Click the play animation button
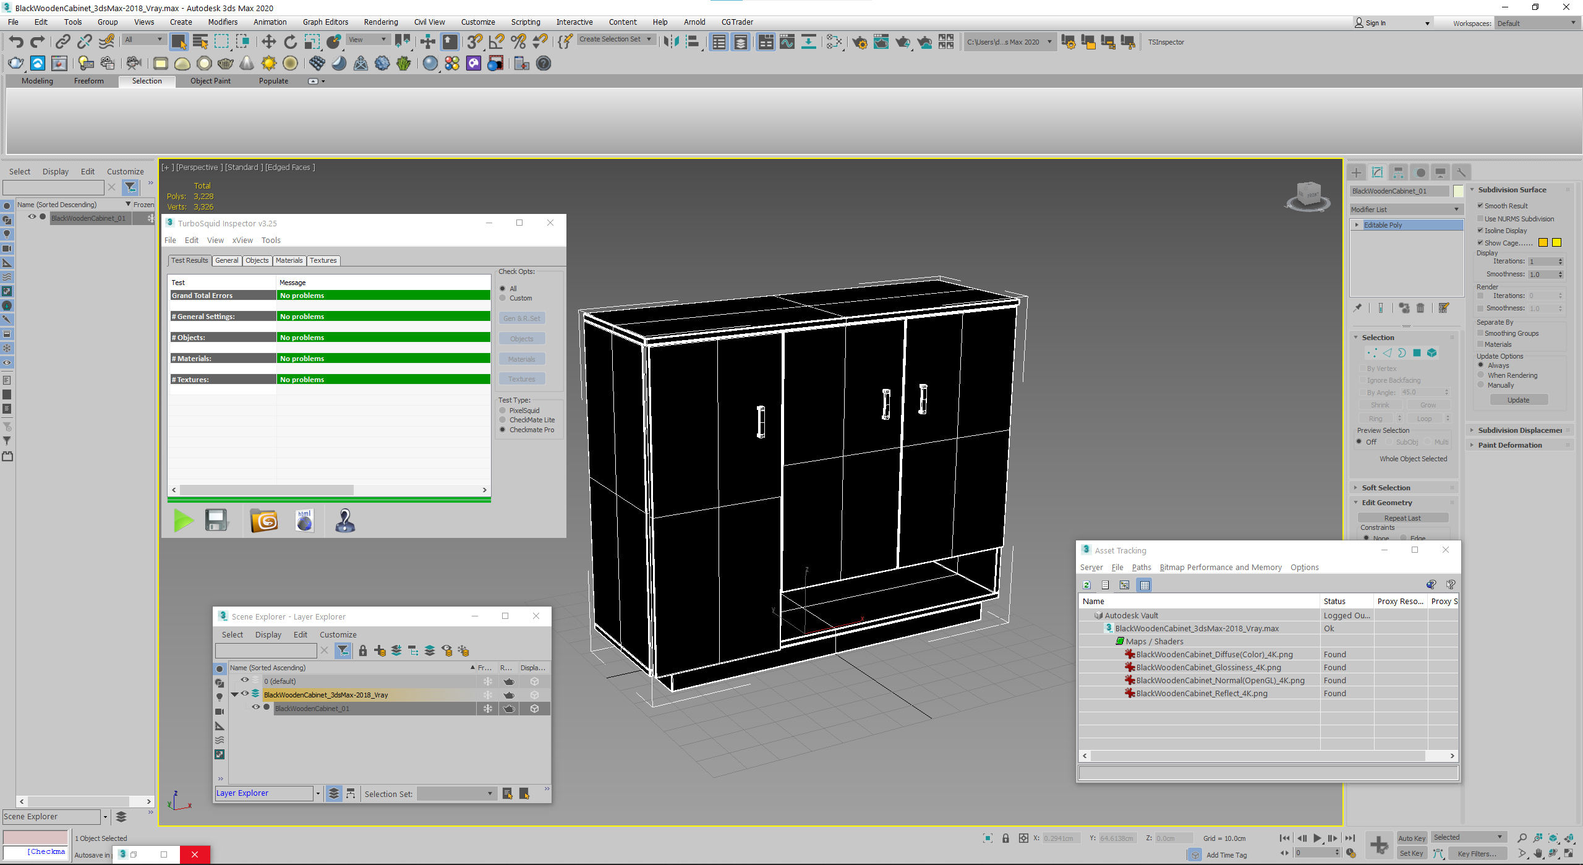 1317,838
